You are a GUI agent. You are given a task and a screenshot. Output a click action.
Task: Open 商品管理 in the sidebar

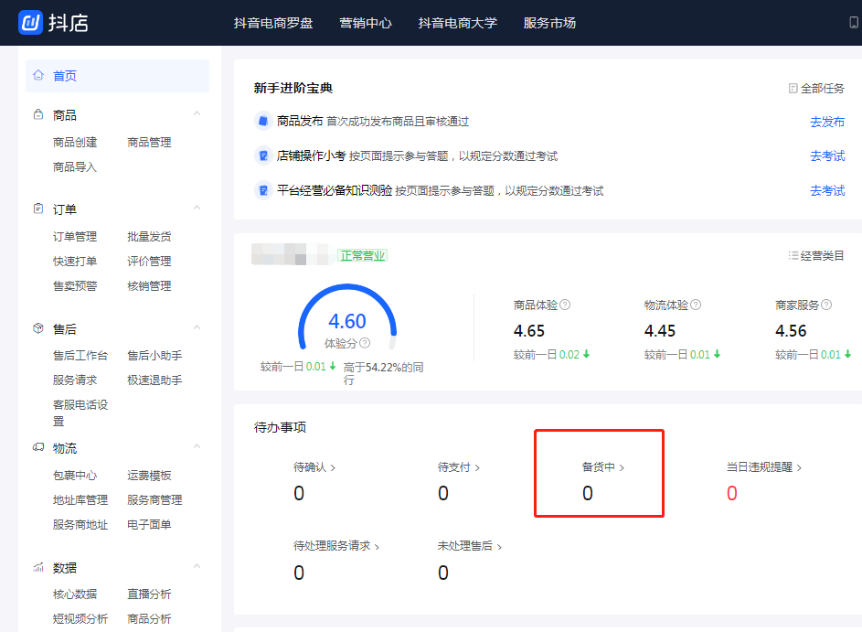coord(149,143)
